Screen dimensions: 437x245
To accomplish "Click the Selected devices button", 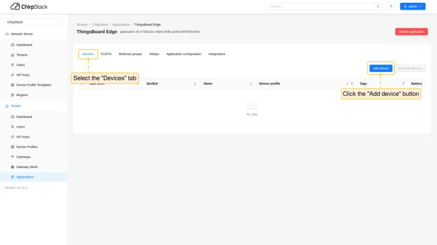I will coord(410,68).
